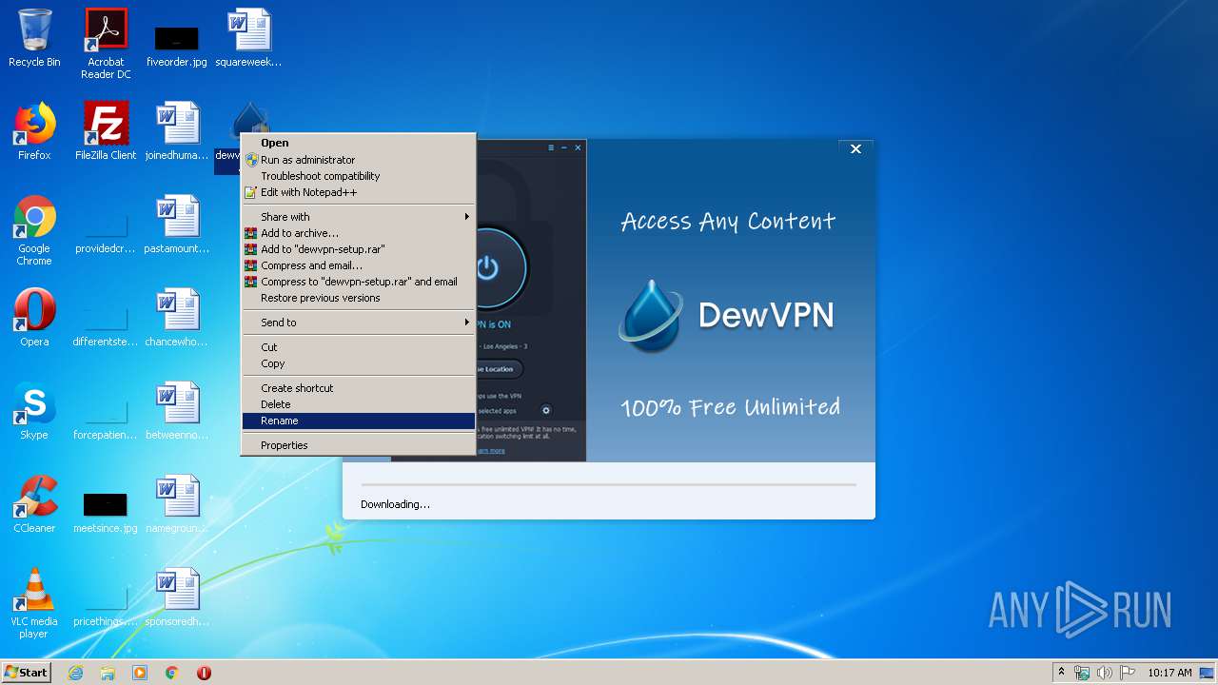The width and height of the screenshot is (1218, 685).
Task: Open Windows Explorer from the taskbar
Action: (108, 673)
